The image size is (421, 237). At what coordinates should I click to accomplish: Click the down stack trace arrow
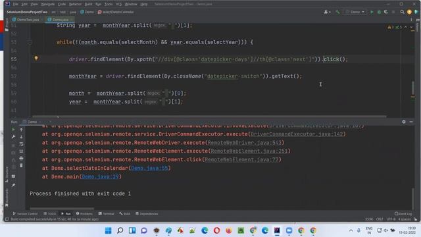(21, 137)
